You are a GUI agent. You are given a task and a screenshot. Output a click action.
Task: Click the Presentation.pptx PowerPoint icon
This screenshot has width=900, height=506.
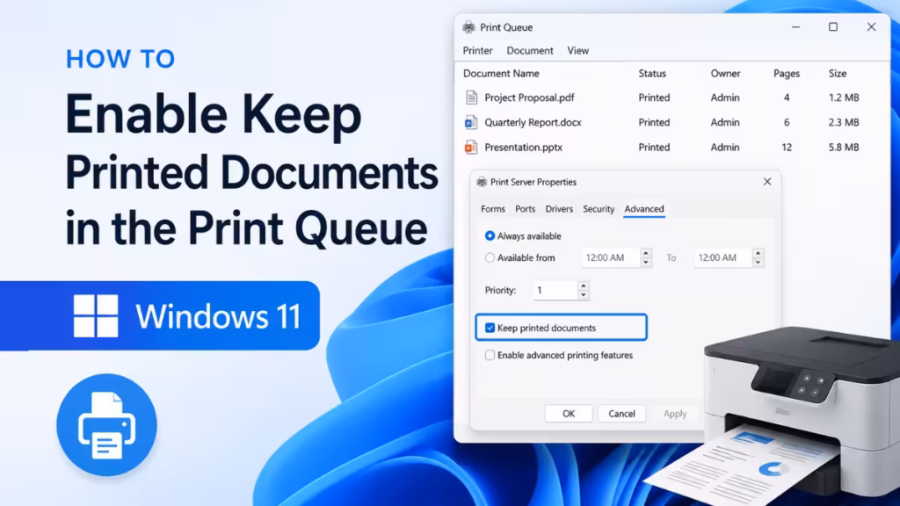tap(471, 148)
